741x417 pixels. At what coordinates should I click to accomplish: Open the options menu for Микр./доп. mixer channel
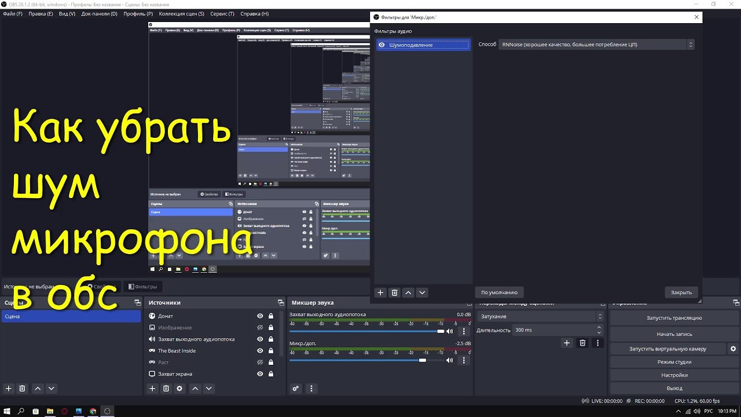click(x=464, y=360)
